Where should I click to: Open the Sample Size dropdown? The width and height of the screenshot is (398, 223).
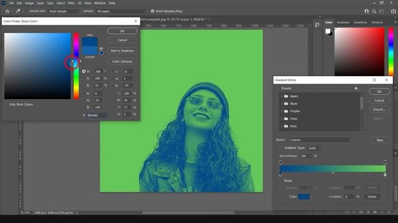(63, 11)
